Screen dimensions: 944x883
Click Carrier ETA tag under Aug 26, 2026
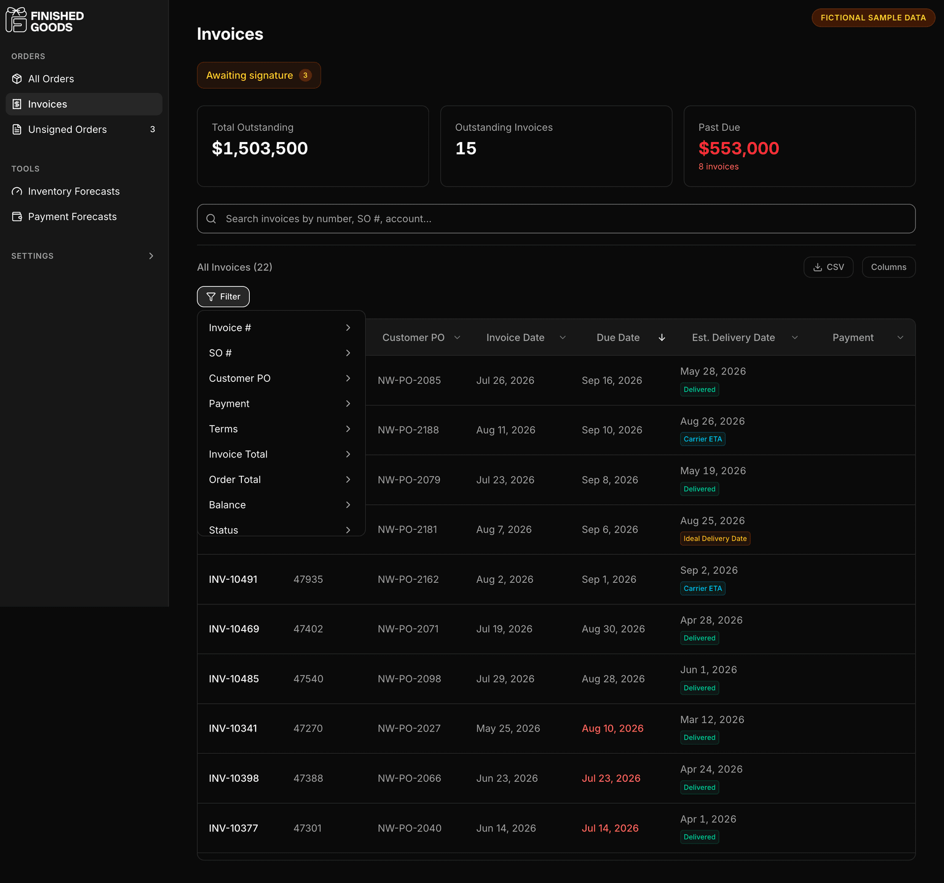(x=703, y=439)
